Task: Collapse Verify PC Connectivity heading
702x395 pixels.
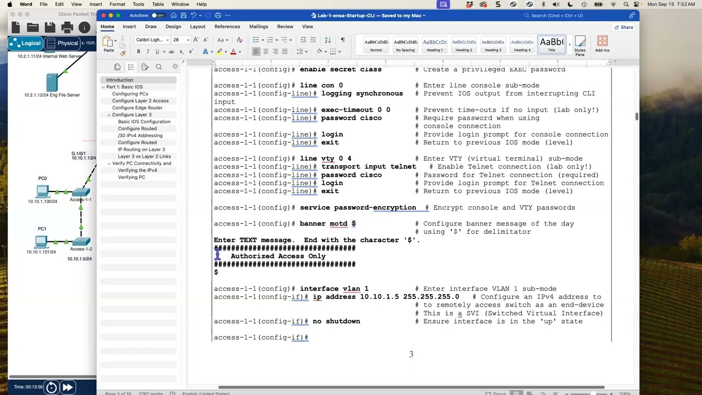Action: pyautogui.click(x=109, y=163)
